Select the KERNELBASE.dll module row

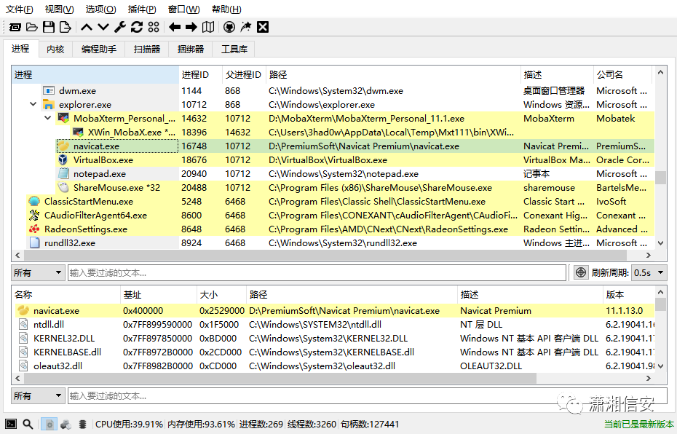coord(333,352)
